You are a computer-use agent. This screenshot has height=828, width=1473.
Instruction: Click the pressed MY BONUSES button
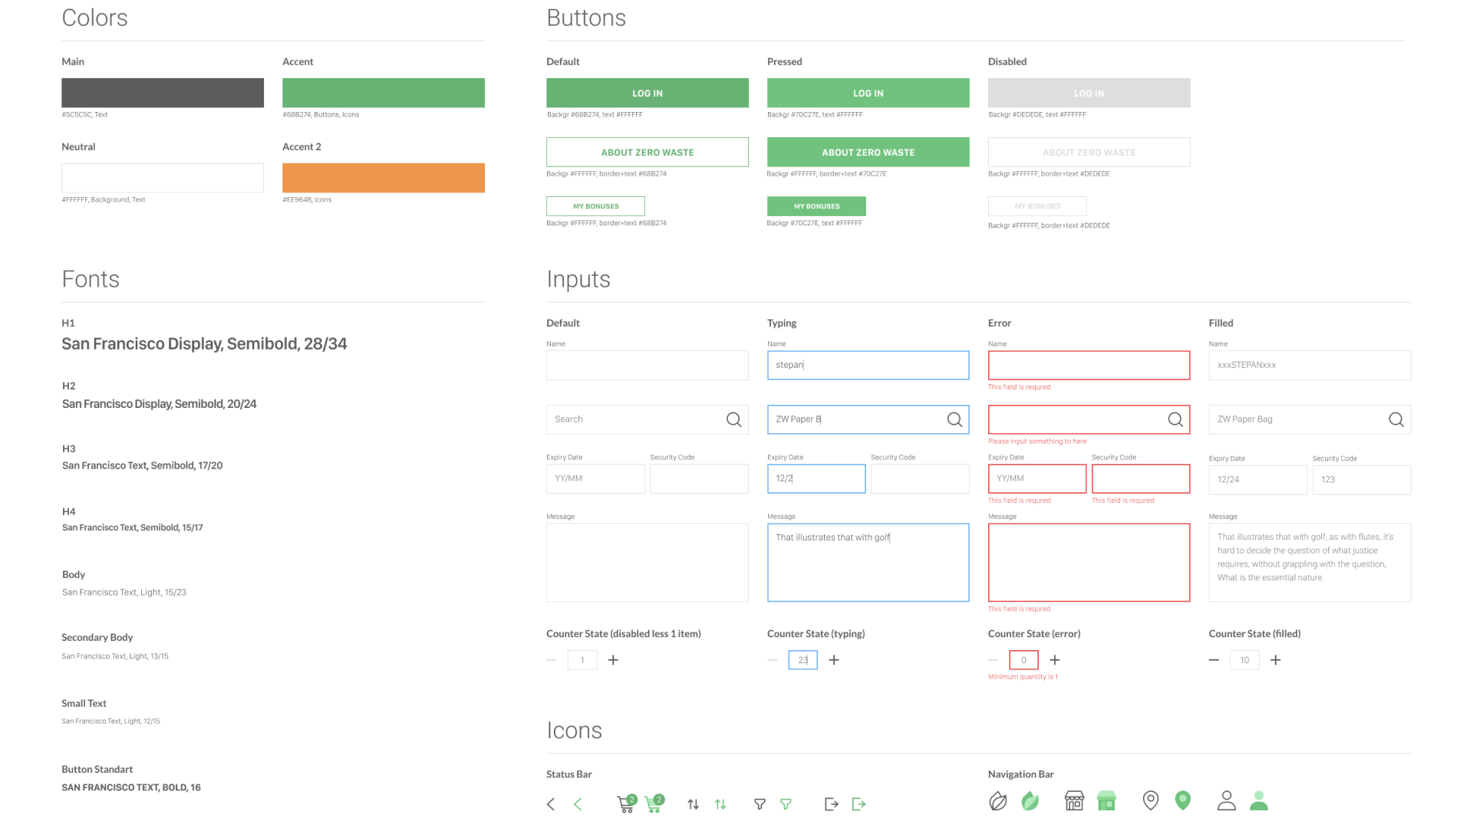coord(816,206)
